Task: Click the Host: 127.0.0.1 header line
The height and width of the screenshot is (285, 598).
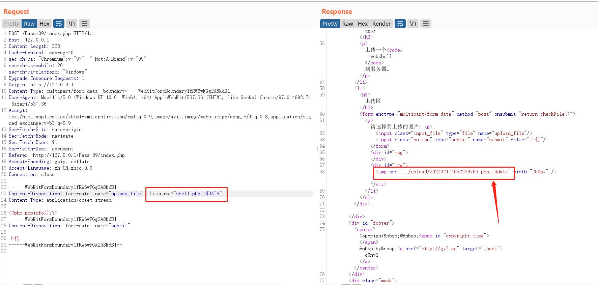Action: coord(29,40)
